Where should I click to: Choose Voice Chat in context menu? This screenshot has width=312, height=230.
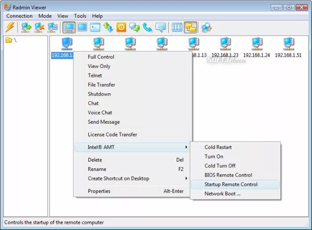click(133, 113)
